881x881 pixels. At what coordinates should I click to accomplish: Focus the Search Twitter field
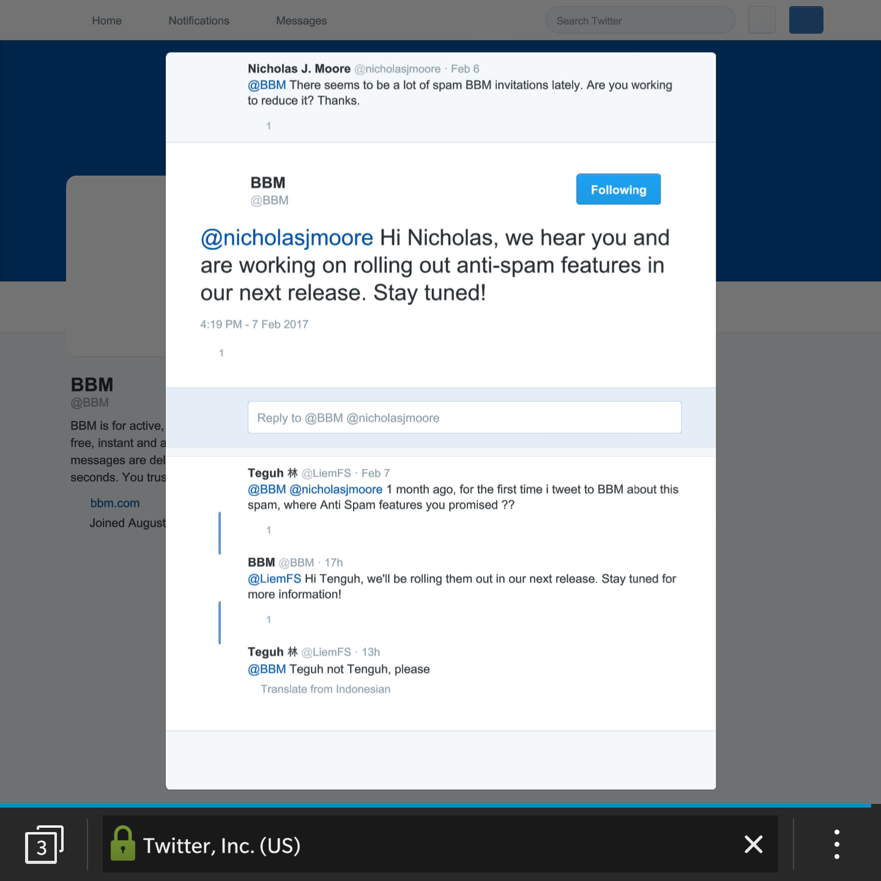(640, 20)
